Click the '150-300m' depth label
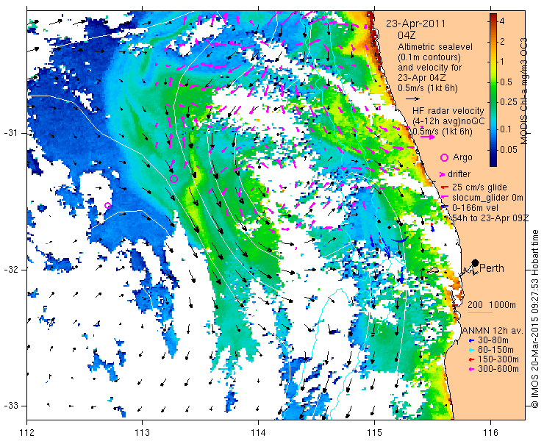Viewport: 544px width, 441px height. click(498, 359)
